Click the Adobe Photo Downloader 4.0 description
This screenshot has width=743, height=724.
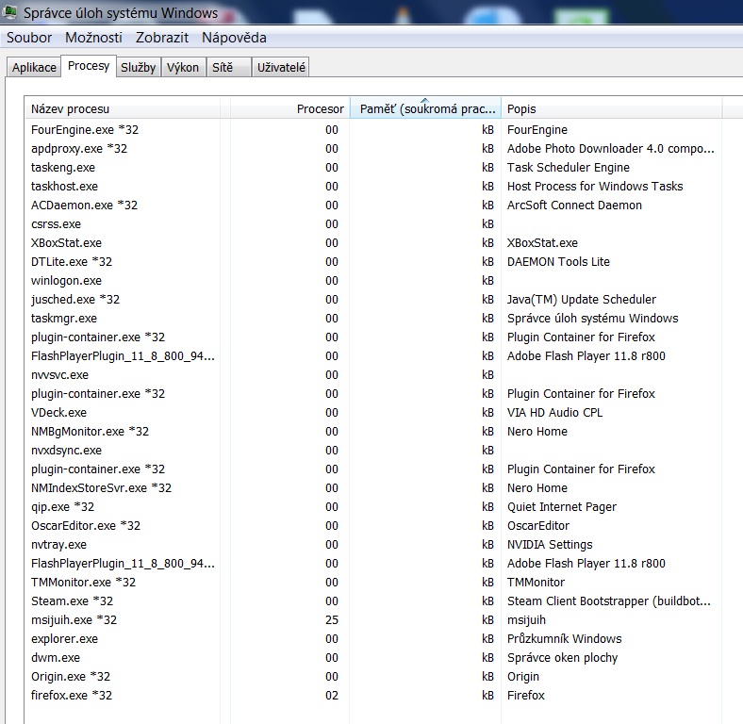tap(611, 149)
